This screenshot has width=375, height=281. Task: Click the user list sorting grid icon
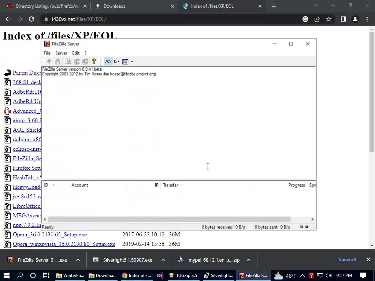coord(125,61)
